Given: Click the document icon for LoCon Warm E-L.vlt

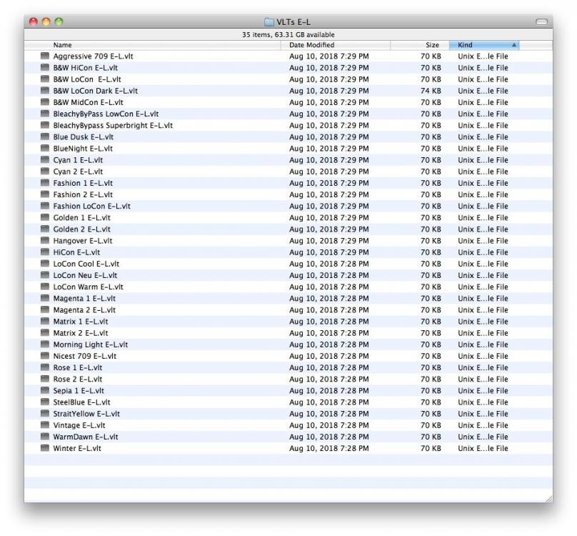Looking at the screenshot, I should tap(44, 287).
